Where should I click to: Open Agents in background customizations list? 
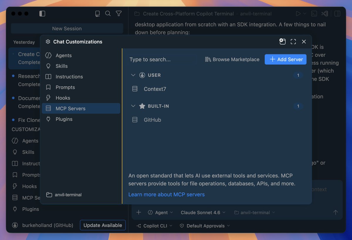30,141
